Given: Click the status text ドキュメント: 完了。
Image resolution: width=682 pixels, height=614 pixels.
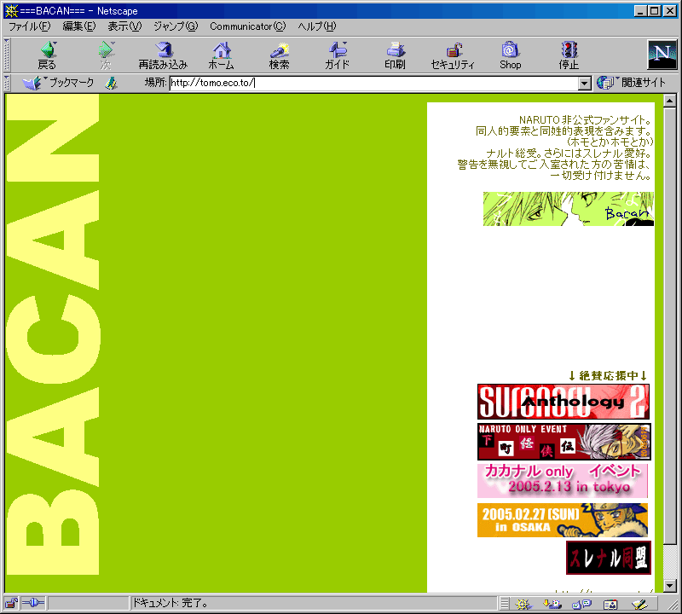Looking at the screenshot, I should [170, 603].
